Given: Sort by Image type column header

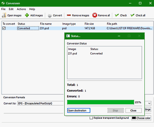Looking at the screenshot, I should (x=69, y=24).
